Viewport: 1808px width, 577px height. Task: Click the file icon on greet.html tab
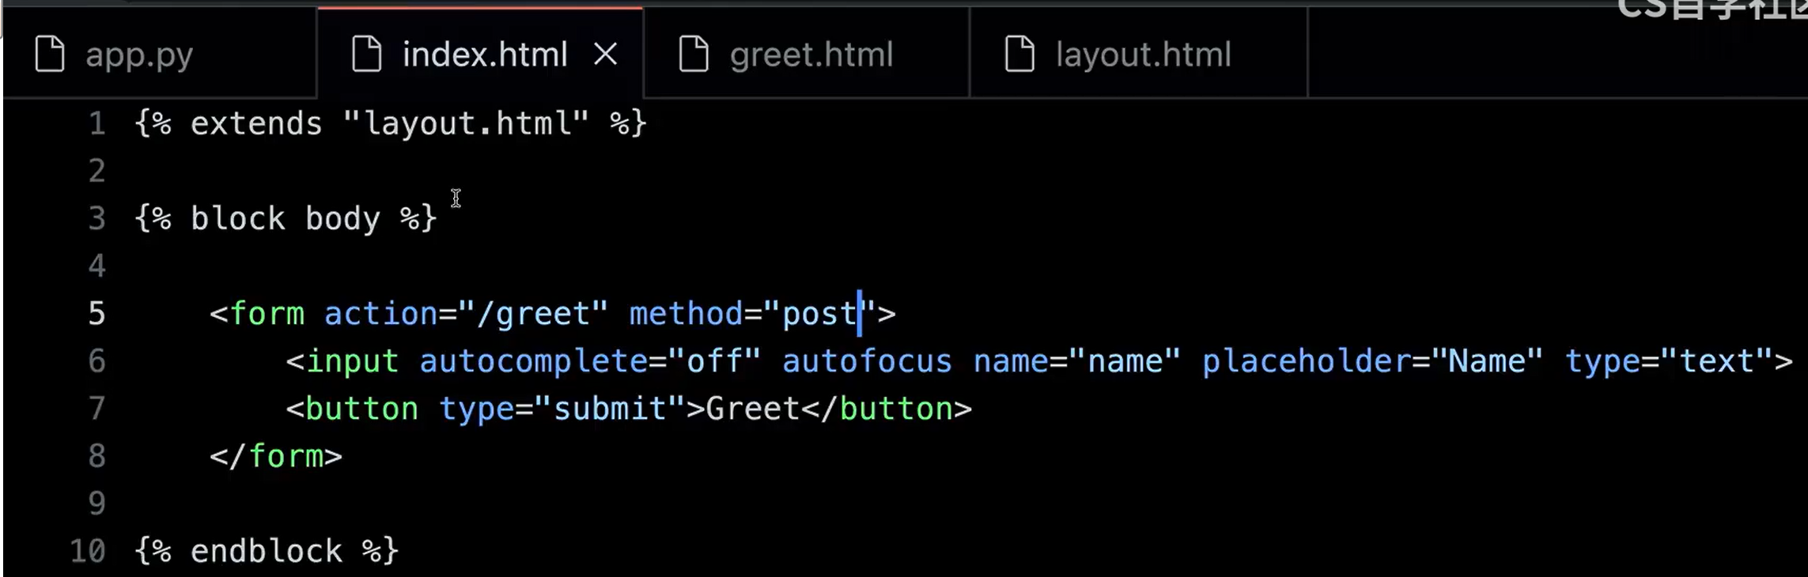[x=694, y=55]
